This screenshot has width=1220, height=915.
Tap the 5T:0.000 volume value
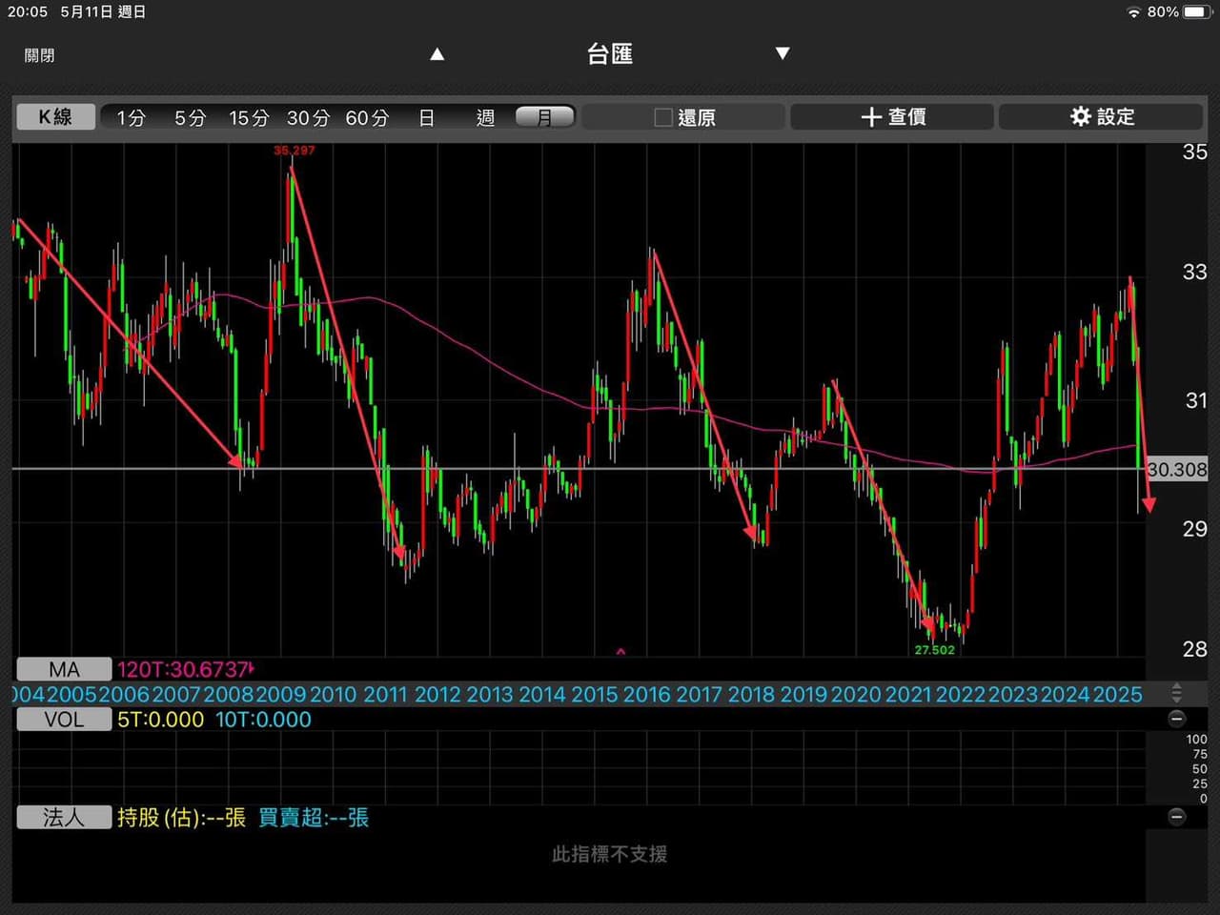tap(160, 720)
